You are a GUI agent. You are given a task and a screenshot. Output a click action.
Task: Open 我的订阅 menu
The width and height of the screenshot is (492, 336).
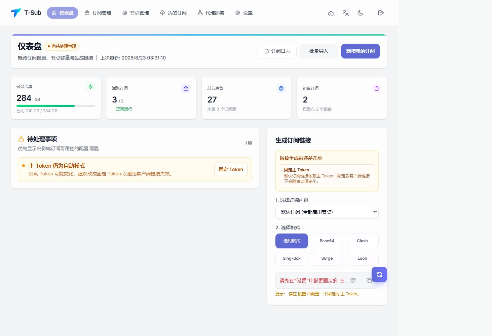point(173,13)
